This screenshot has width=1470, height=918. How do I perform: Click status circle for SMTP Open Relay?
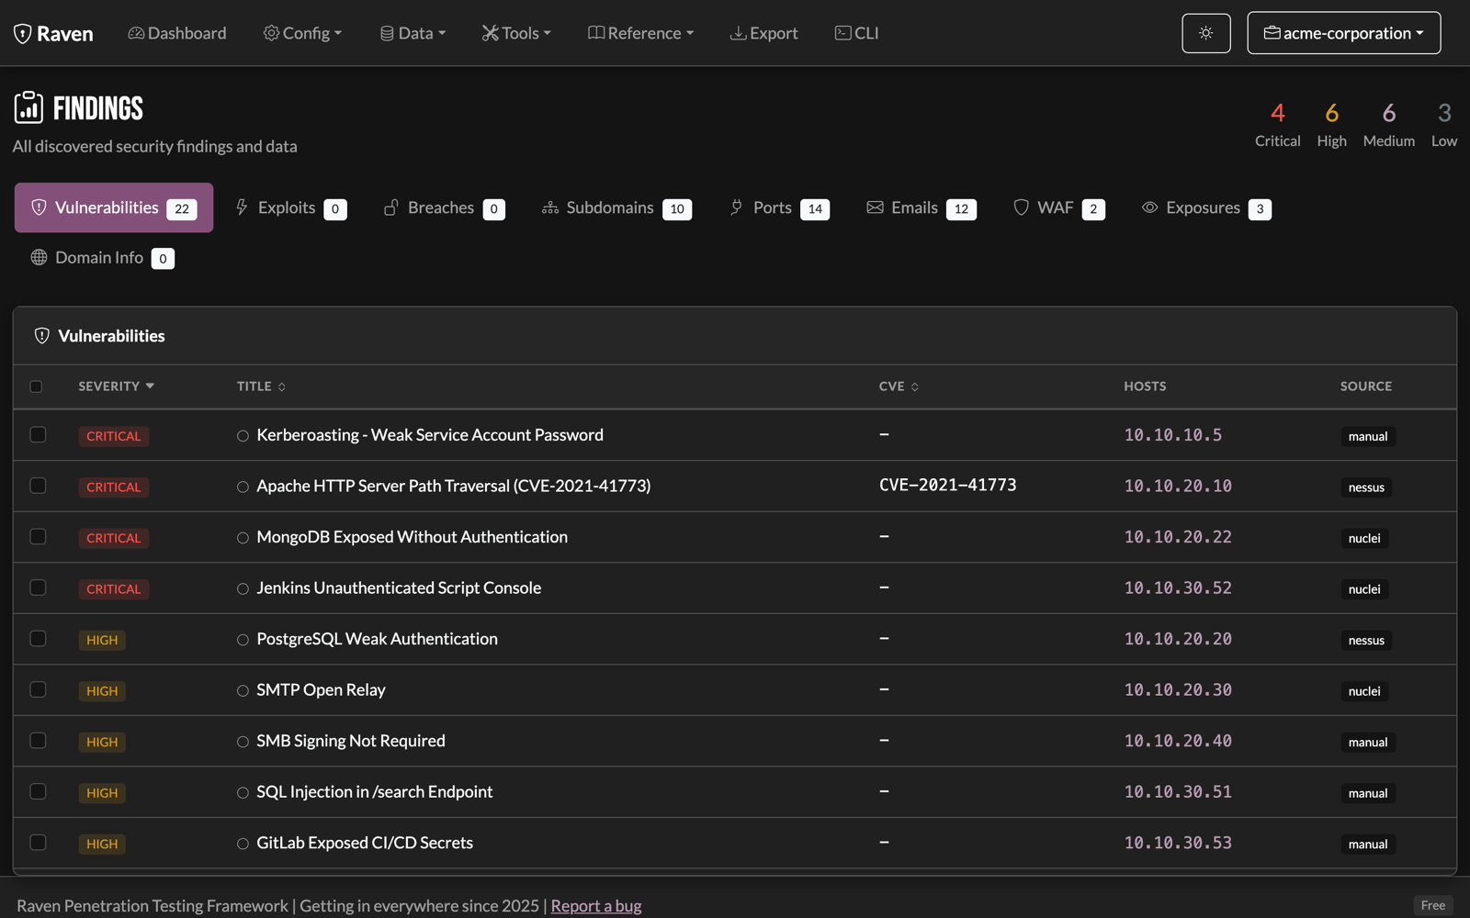(243, 691)
